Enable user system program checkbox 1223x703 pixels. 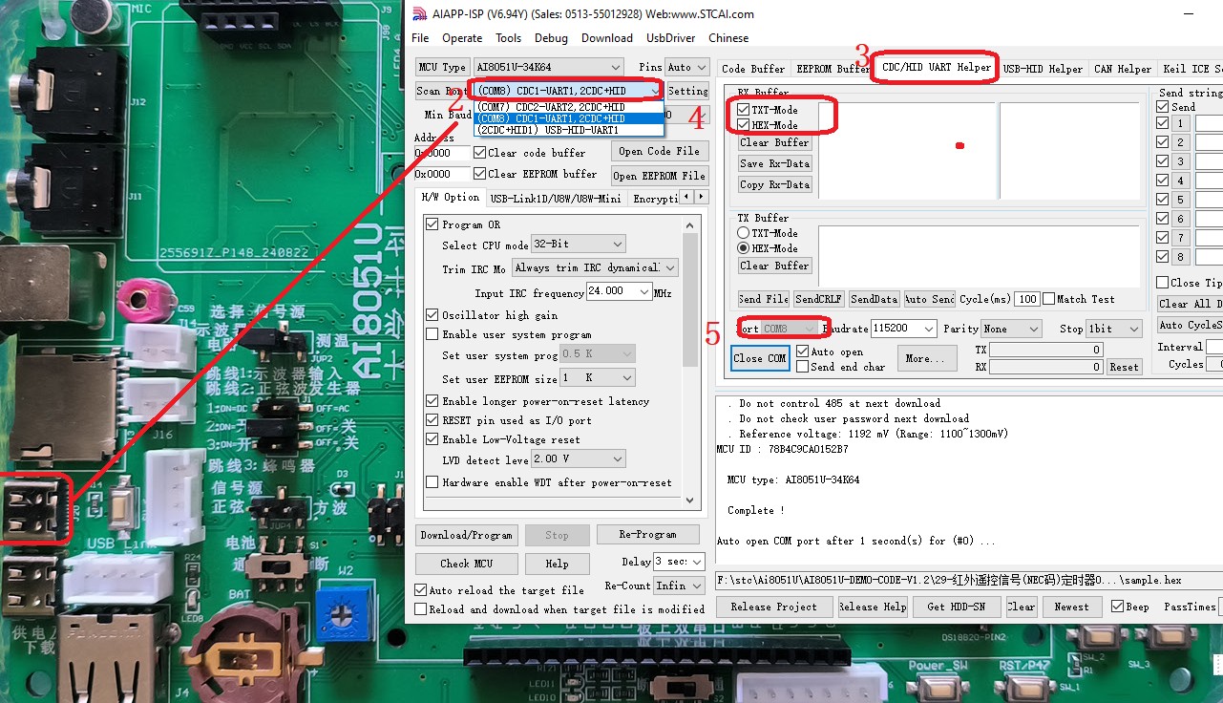(432, 334)
